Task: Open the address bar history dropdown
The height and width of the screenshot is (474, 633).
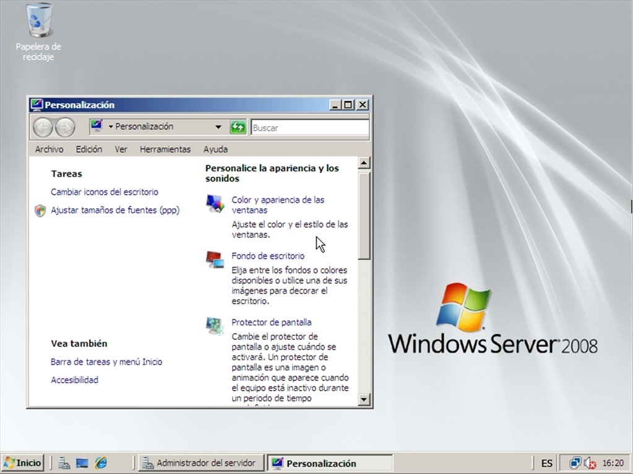Action: point(218,127)
